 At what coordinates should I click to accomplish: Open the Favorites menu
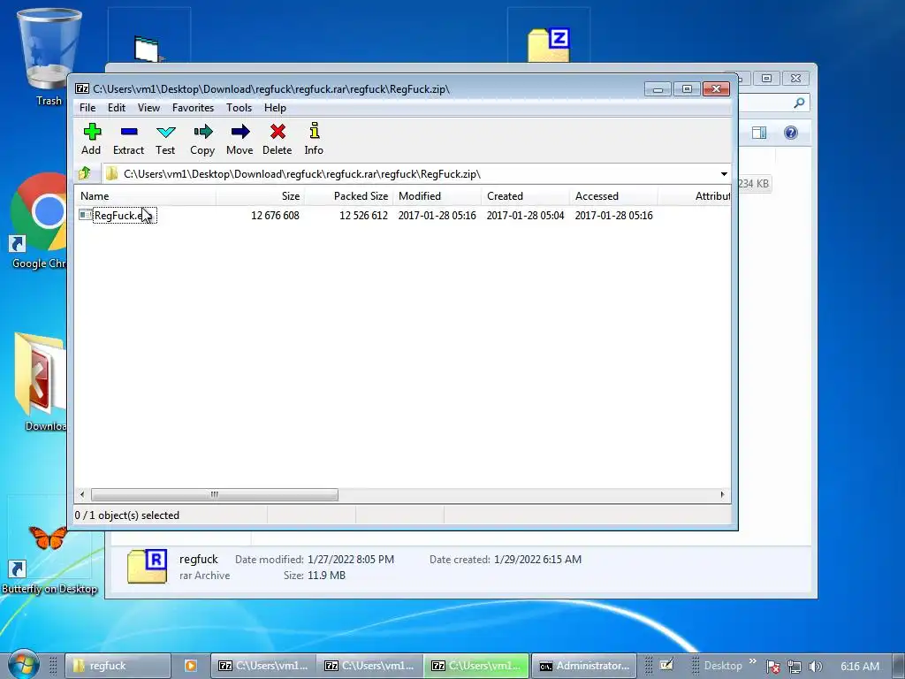pyautogui.click(x=193, y=107)
